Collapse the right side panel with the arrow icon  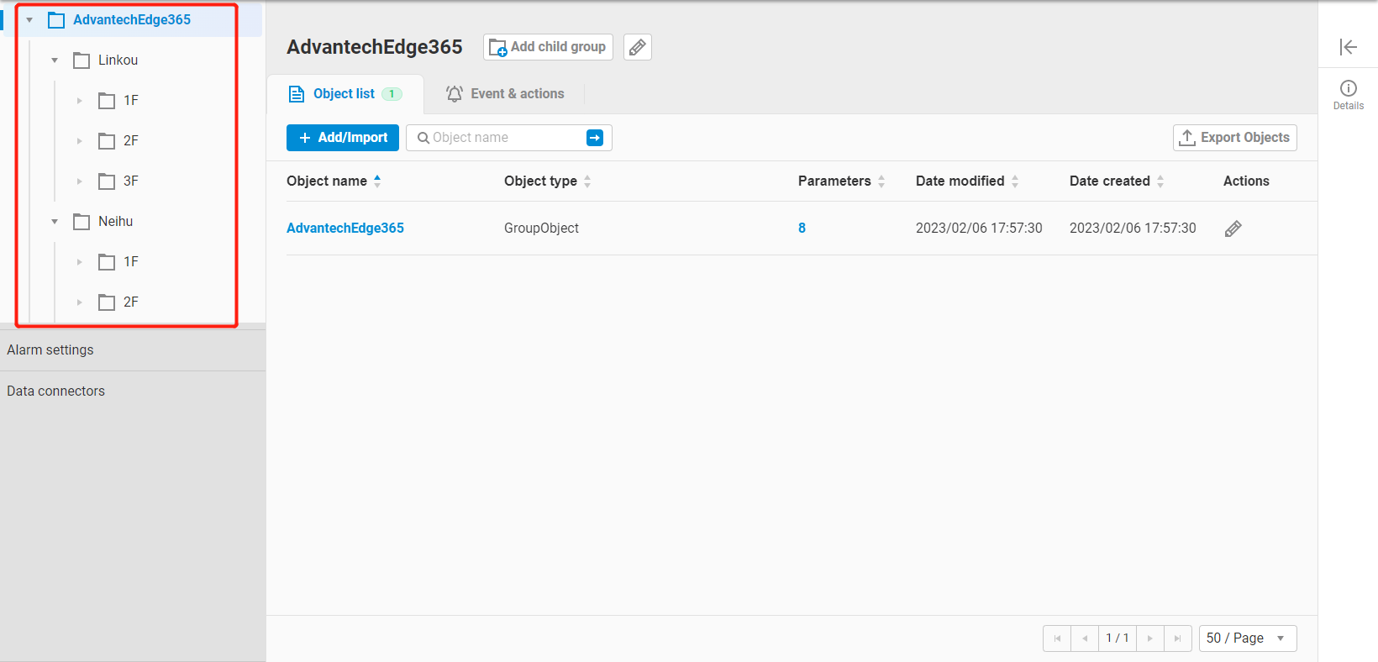tap(1348, 47)
